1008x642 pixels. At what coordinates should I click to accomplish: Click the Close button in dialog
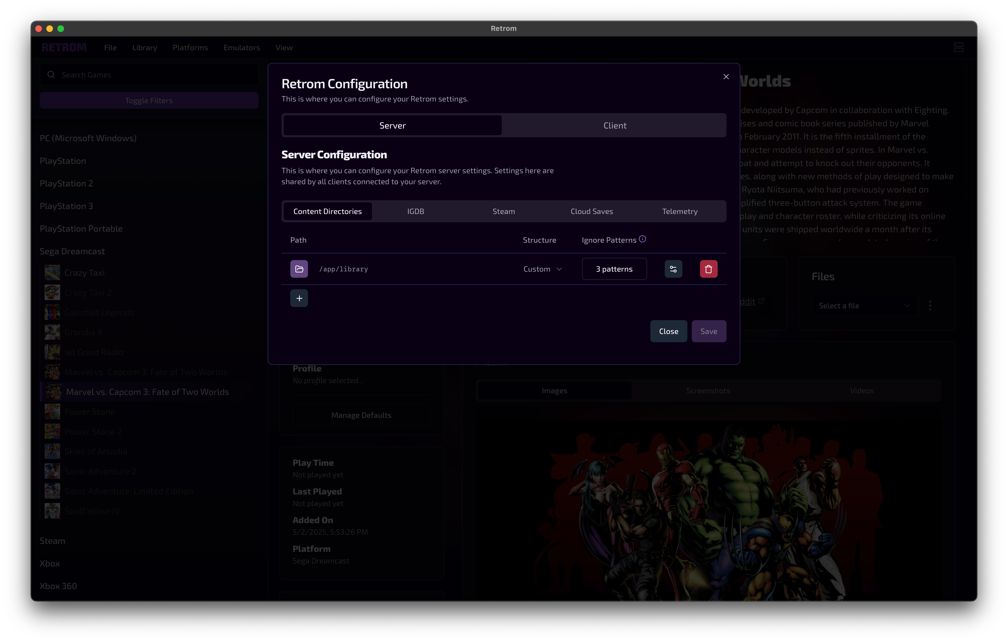click(669, 331)
